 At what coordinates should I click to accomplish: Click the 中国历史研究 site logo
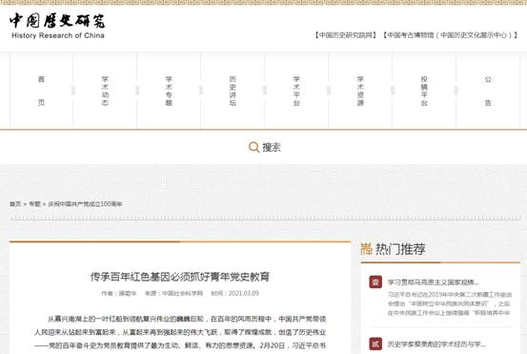point(57,27)
